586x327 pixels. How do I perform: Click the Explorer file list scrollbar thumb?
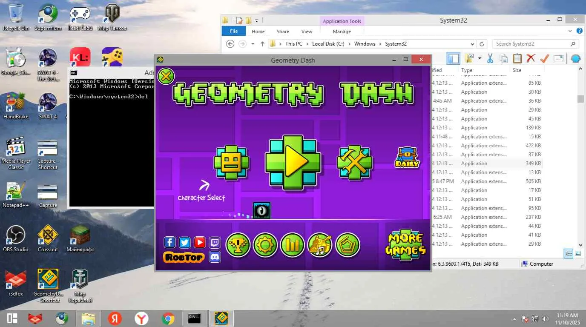coord(580,99)
